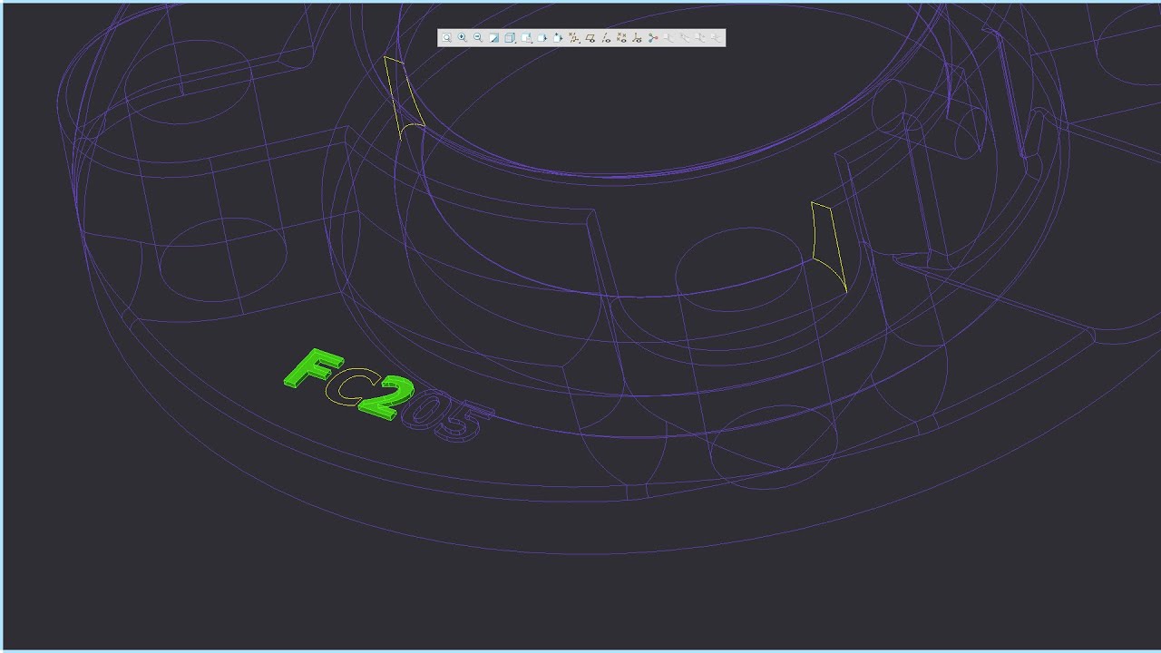
Task: Select the green number 2 solid
Action: pos(387,398)
